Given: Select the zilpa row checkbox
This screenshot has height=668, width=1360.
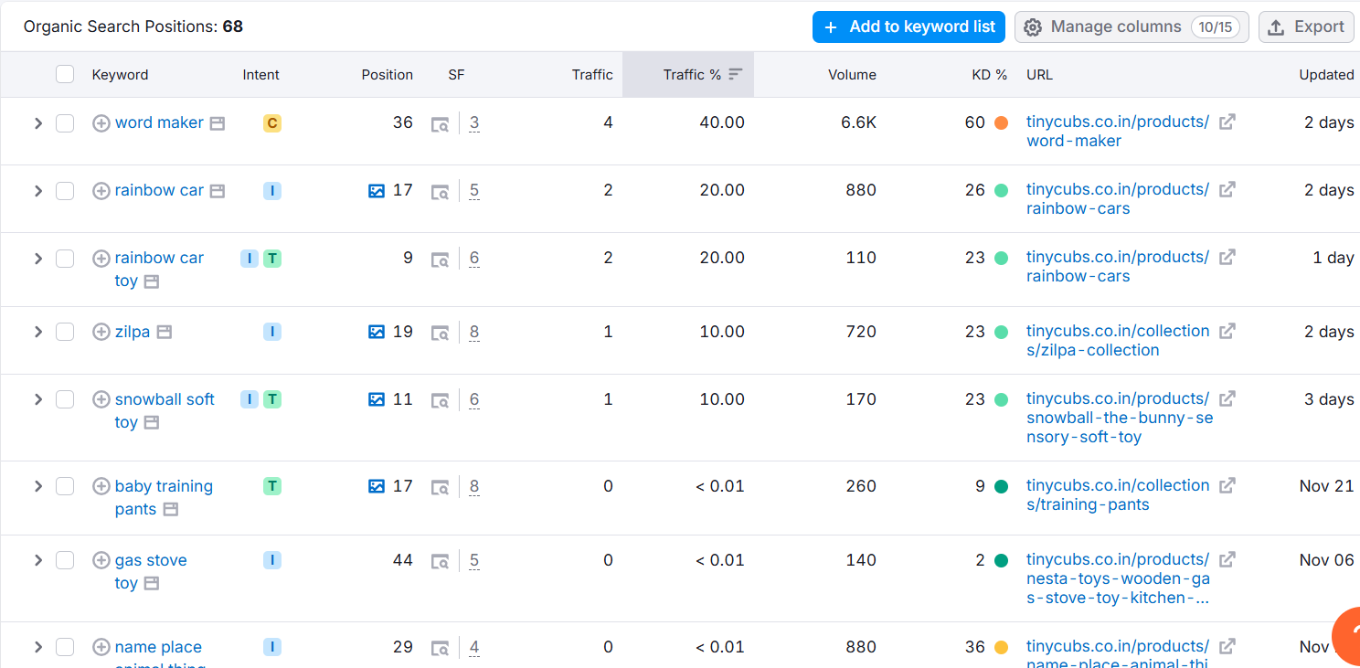Looking at the screenshot, I should (x=65, y=332).
